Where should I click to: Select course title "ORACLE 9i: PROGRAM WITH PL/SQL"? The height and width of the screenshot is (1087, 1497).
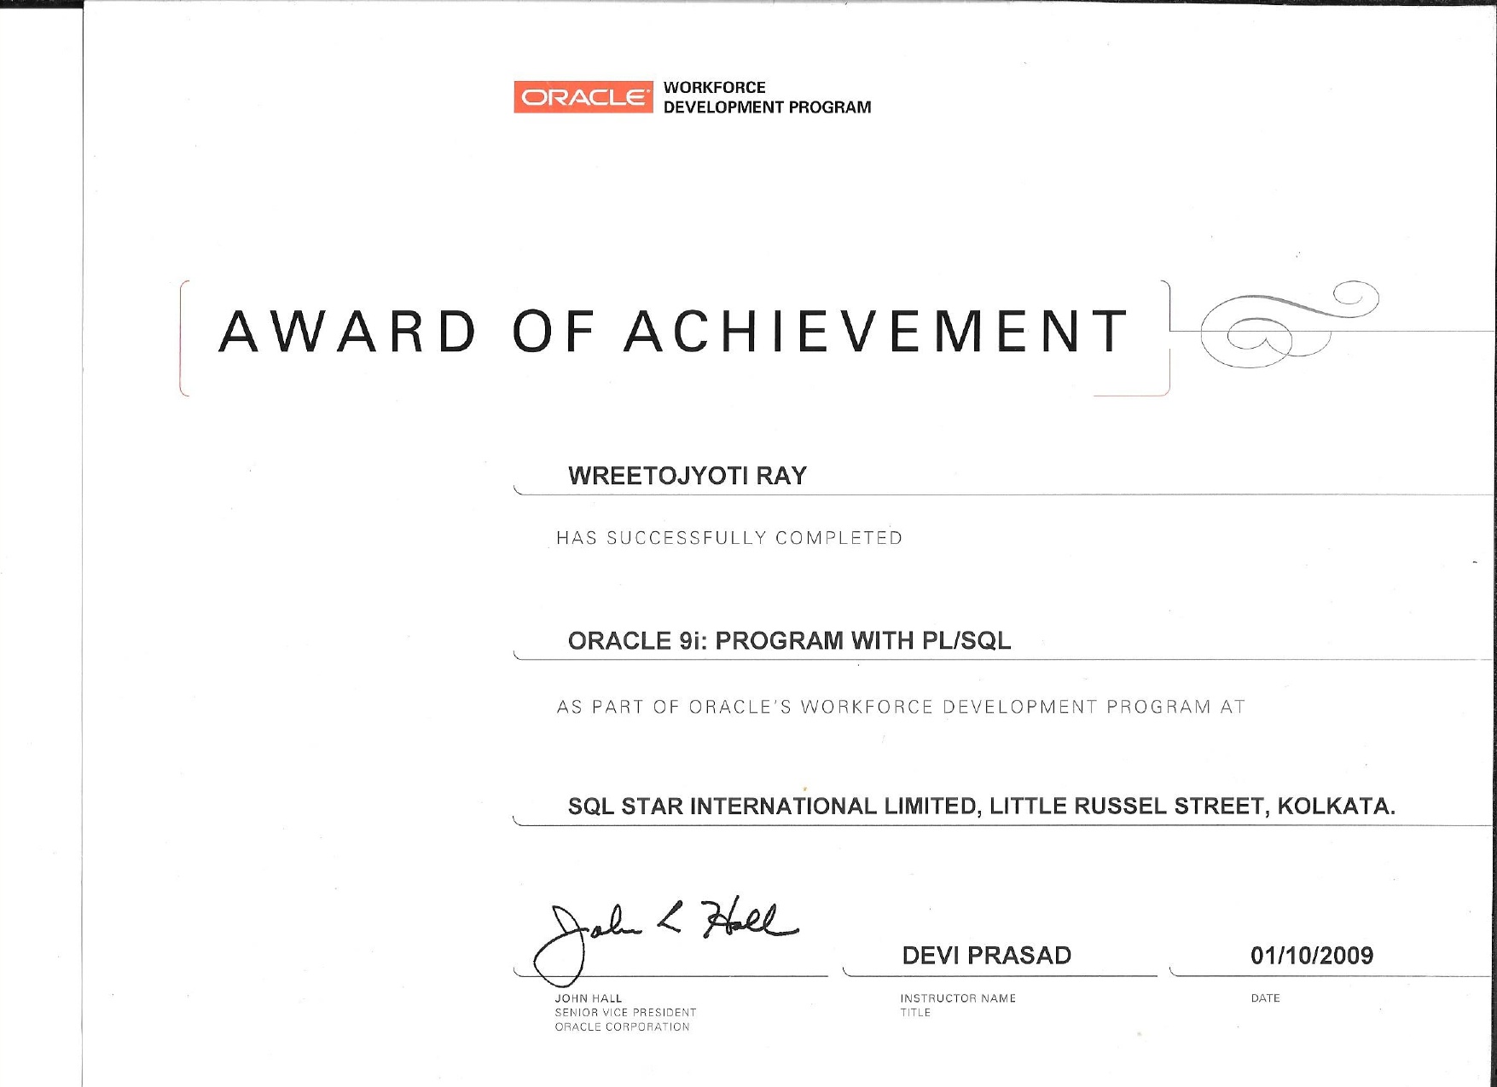pos(790,641)
